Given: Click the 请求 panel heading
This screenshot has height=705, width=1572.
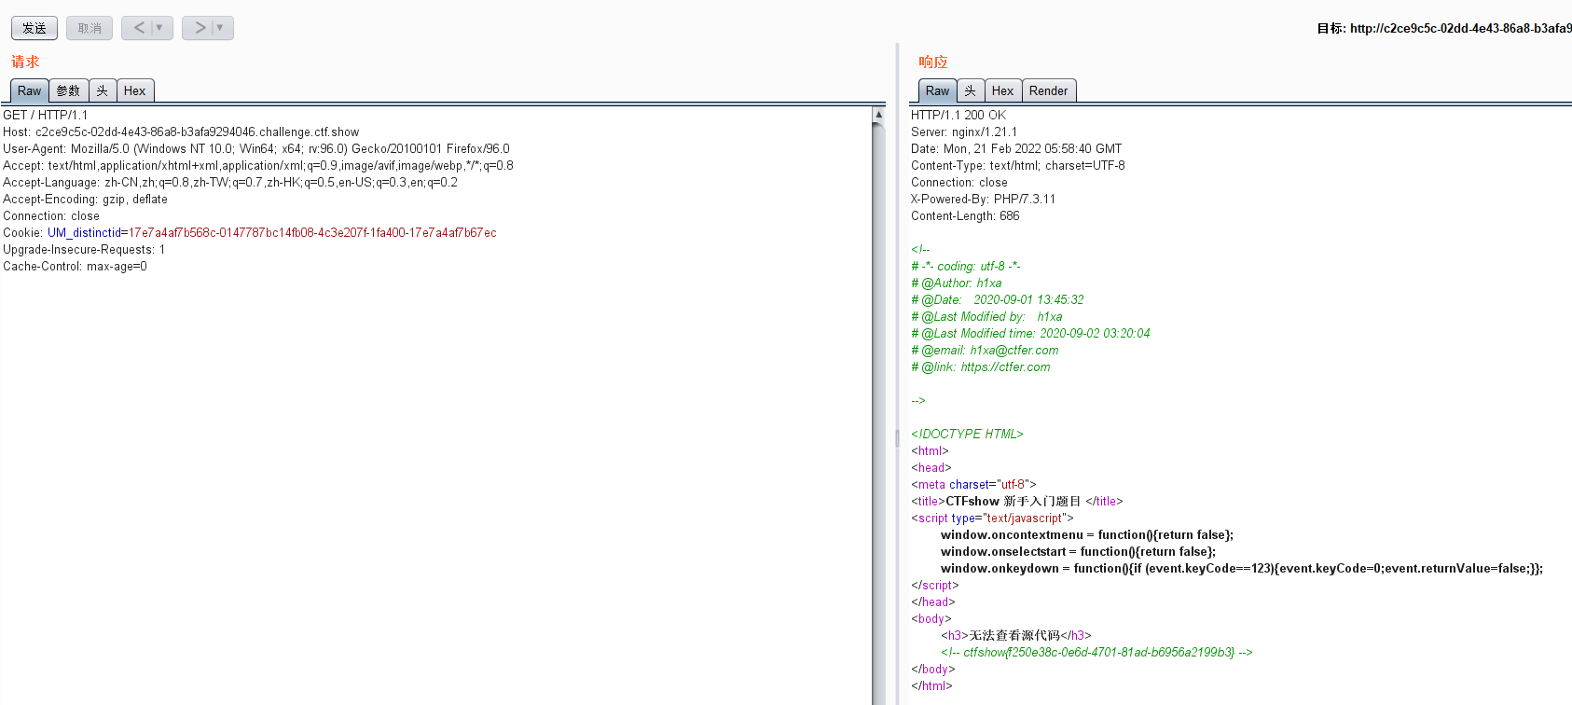Looking at the screenshot, I should pos(25,62).
